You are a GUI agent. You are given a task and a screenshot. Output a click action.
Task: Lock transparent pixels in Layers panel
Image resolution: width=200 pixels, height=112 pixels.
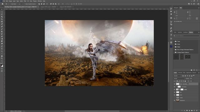point(177,81)
